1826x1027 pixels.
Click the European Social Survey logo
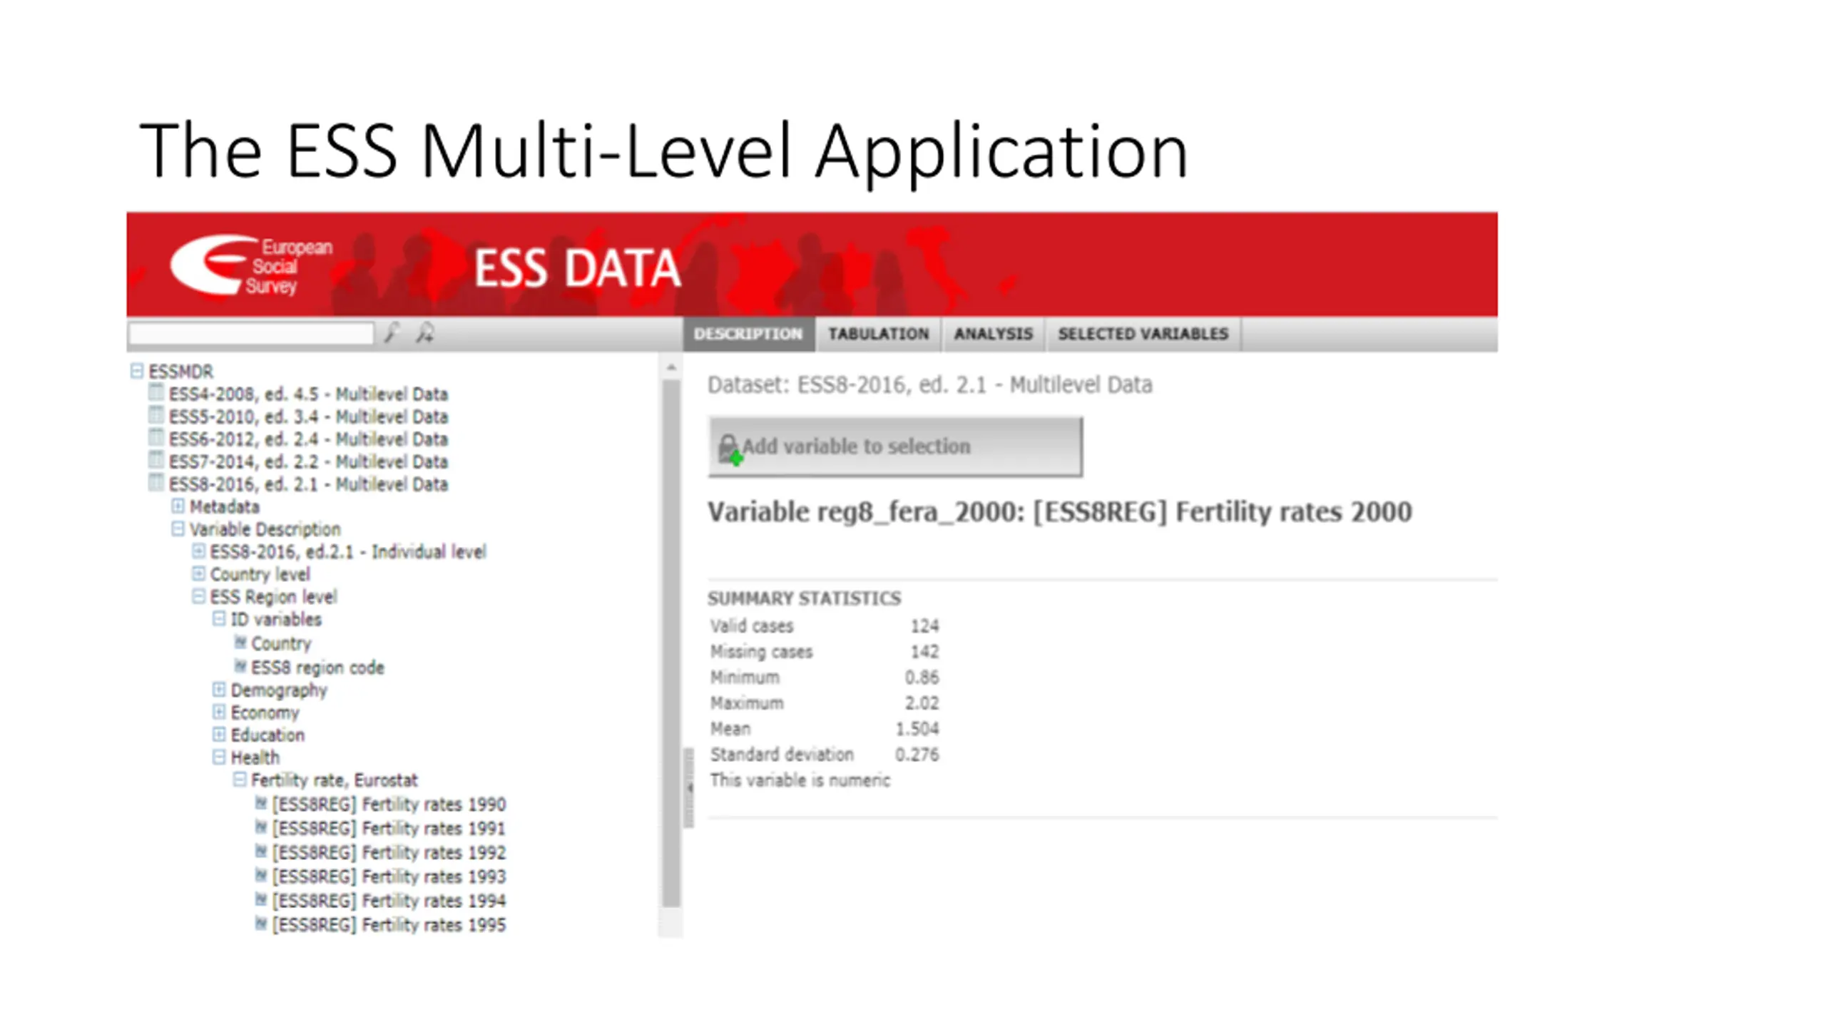tap(251, 265)
